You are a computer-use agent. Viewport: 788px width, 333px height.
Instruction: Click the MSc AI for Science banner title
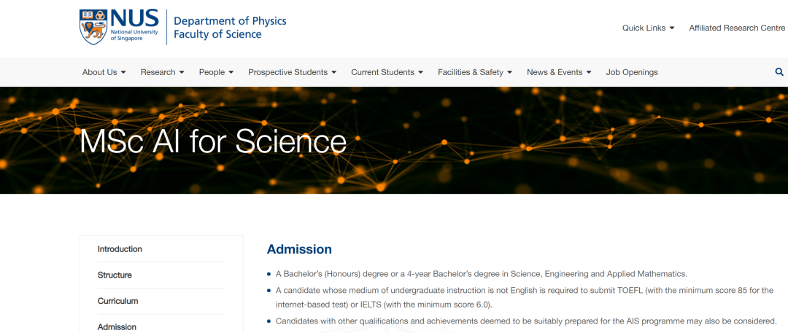point(213,141)
